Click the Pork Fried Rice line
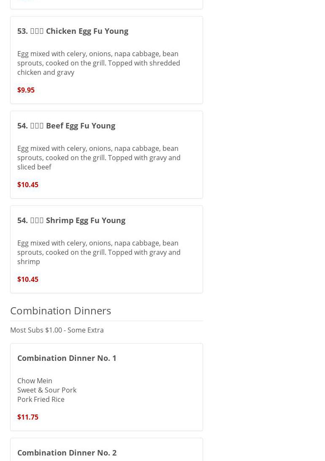Viewport: 325px width, 461px height. pos(41,399)
